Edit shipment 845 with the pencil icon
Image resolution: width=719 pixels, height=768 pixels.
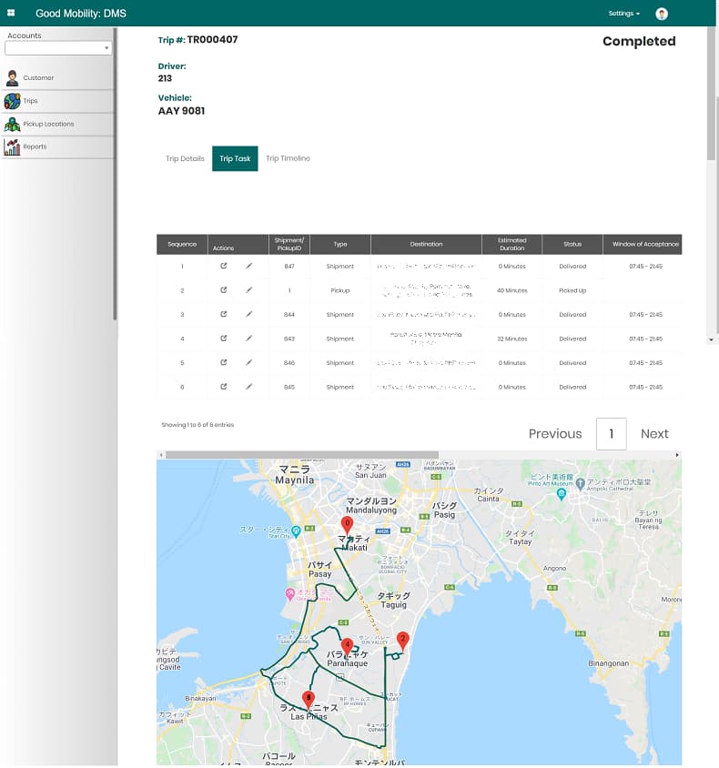pos(248,387)
